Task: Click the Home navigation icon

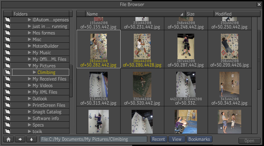Action: 9,139
